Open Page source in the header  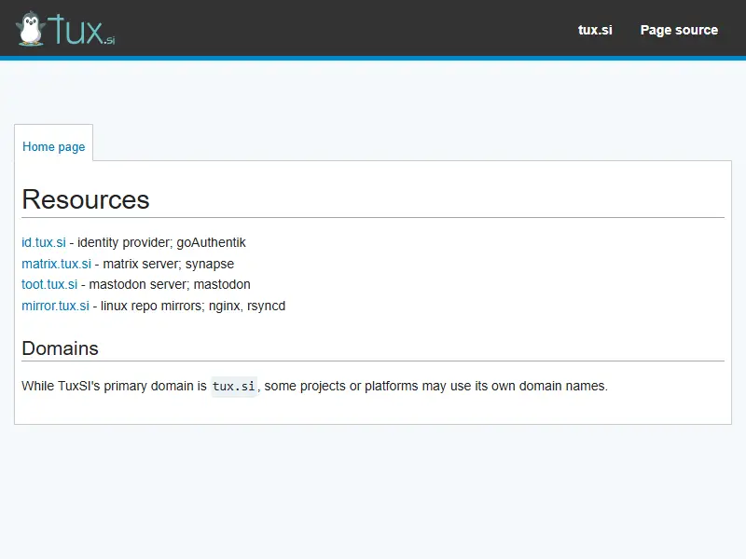click(679, 30)
